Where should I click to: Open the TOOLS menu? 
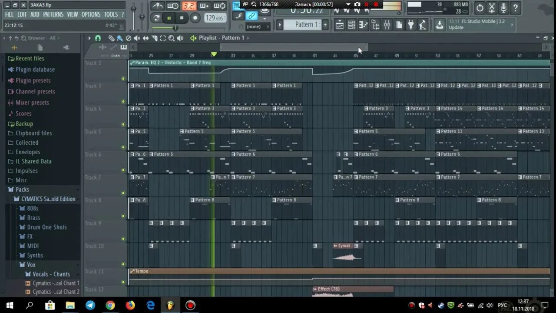(x=111, y=14)
